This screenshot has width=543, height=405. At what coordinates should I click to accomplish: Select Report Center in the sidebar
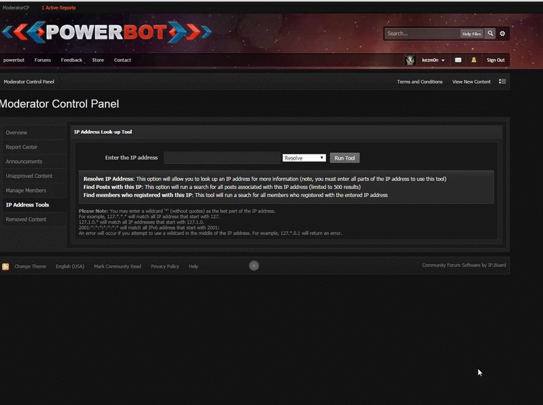pyautogui.click(x=34, y=147)
